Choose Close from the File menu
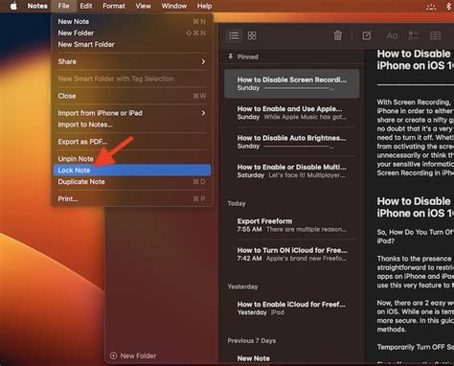This screenshot has height=366, width=454. pyautogui.click(x=132, y=96)
